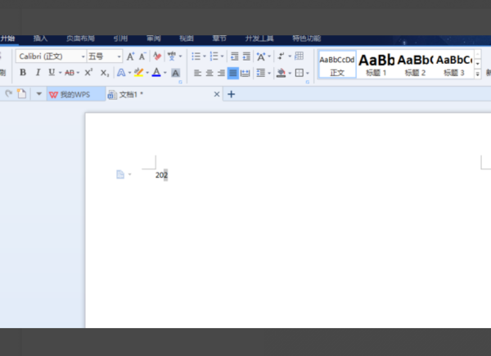Viewport: 491px width, 356px height.
Task: Toggle italic formatting
Action: coord(37,73)
